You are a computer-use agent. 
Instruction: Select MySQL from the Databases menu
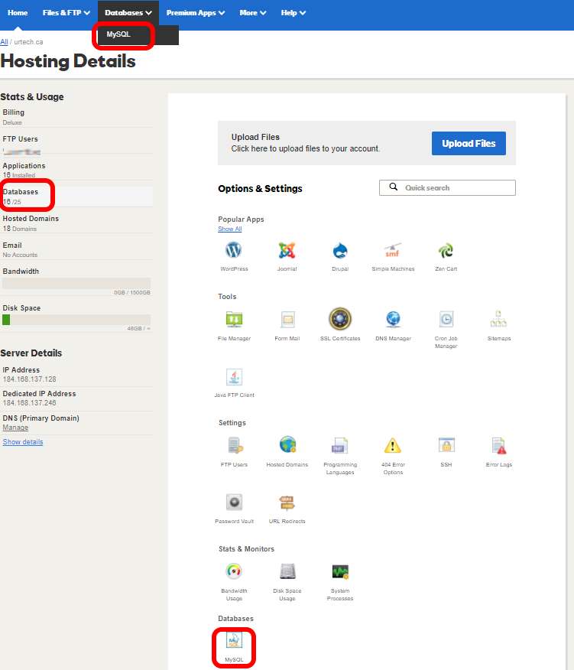coord(119,34)
